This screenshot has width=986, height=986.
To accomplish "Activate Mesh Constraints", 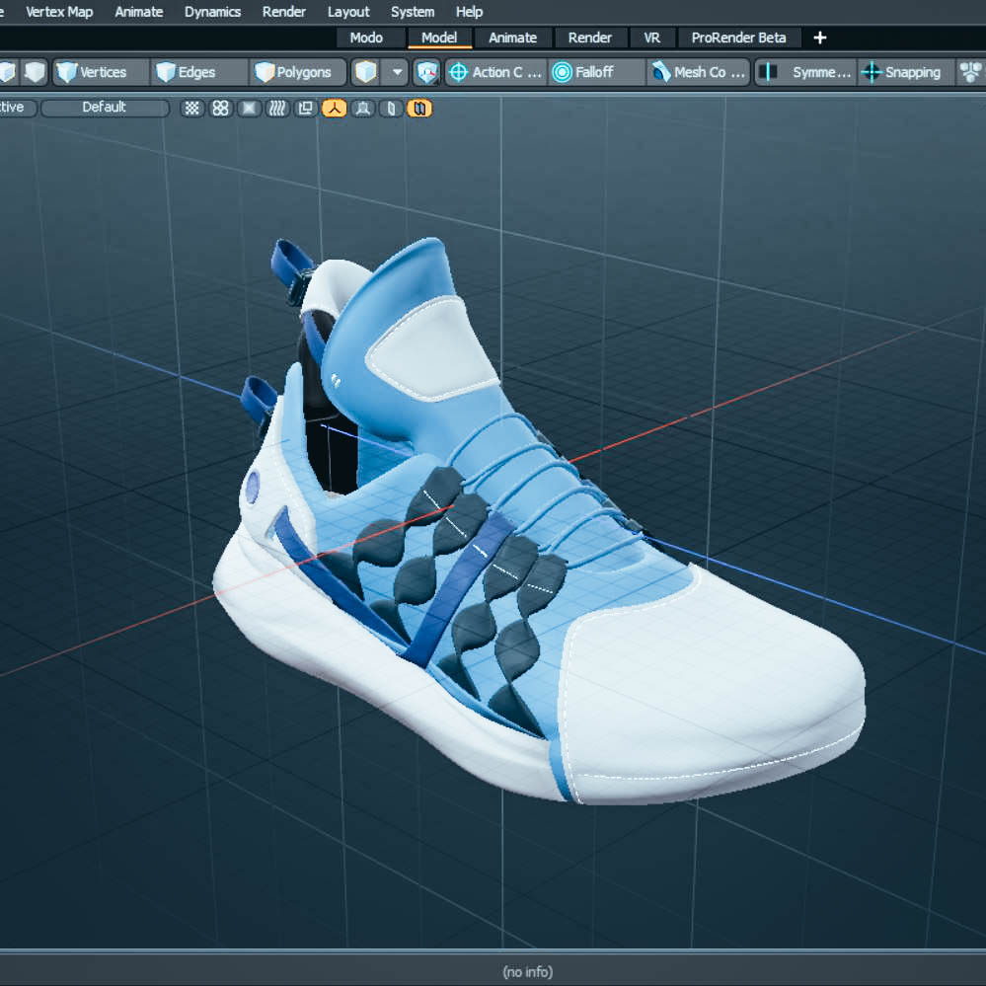I will [697, 72].
